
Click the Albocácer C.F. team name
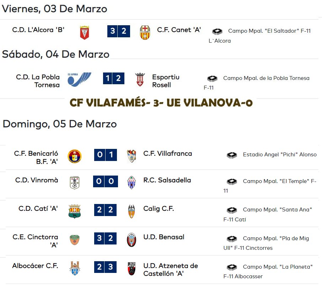[x=35, y=266]
